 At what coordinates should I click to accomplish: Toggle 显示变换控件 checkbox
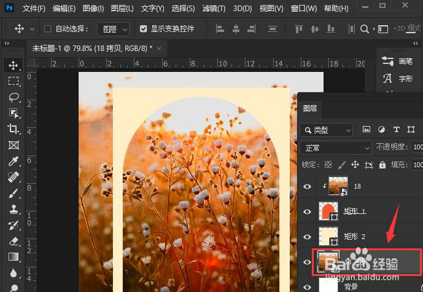144,29
